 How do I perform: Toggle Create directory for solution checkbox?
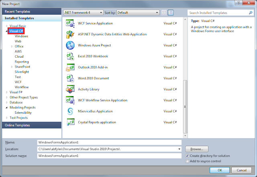(187, 156)
